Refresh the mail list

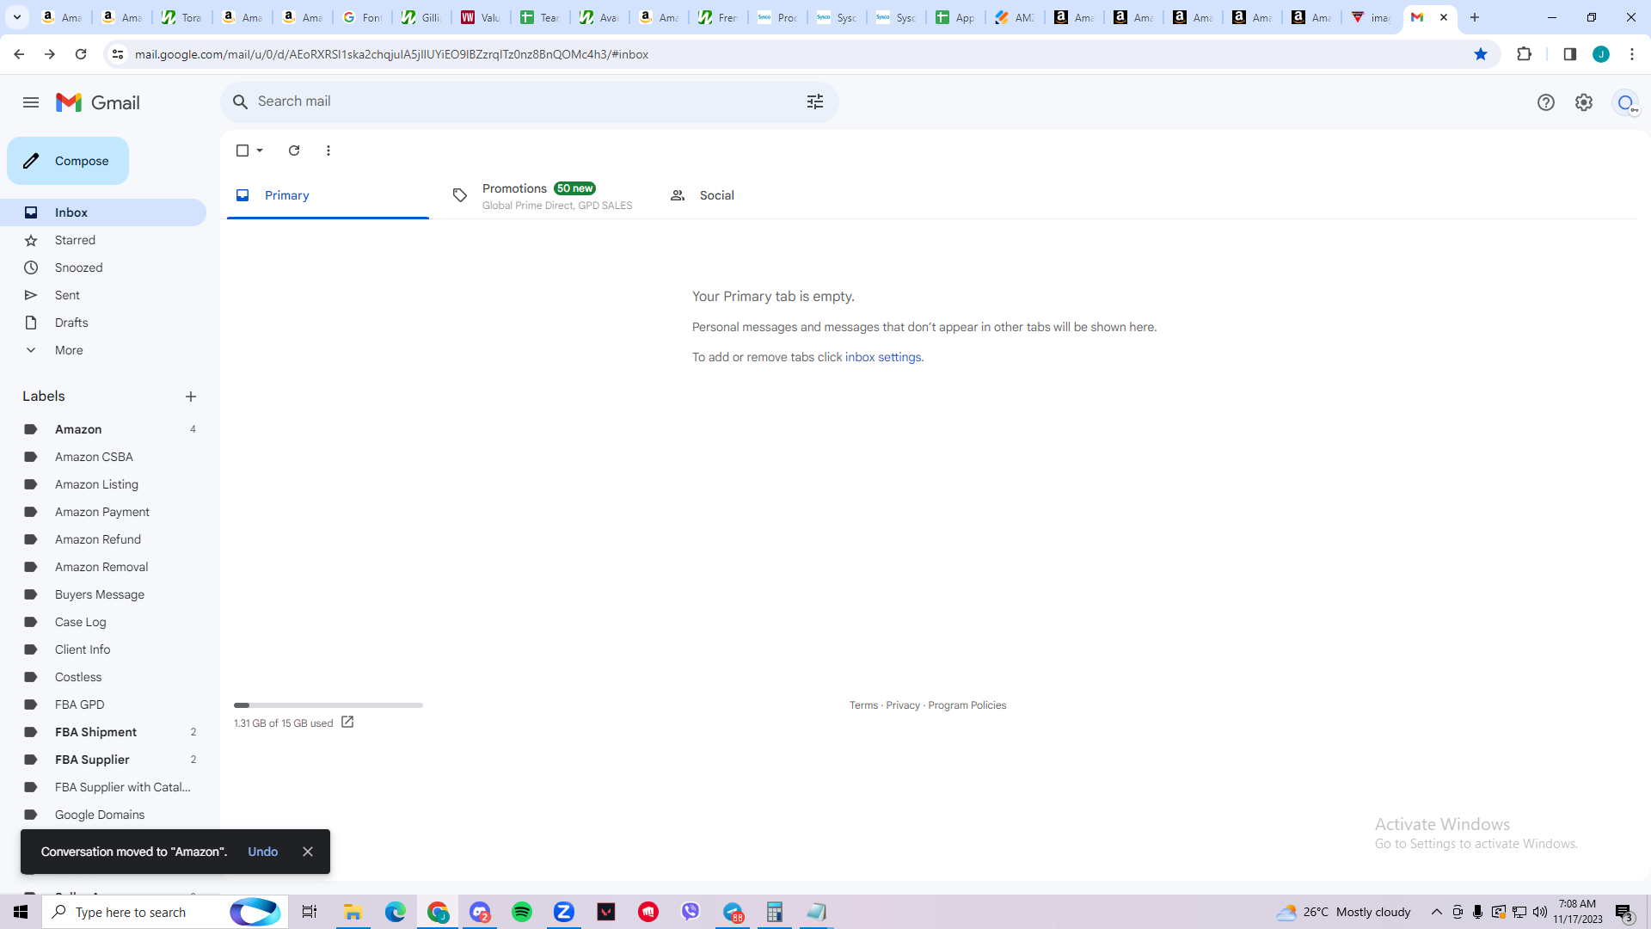click(x=294, y=151)
